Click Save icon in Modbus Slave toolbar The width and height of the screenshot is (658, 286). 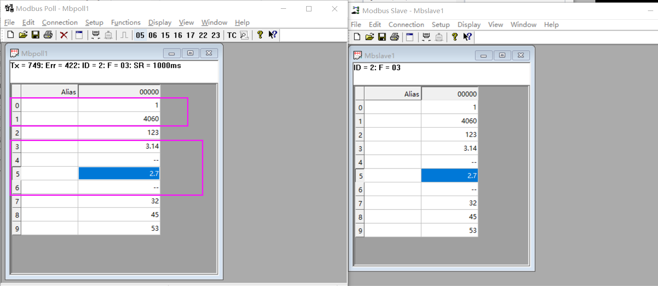coord(382,37)
